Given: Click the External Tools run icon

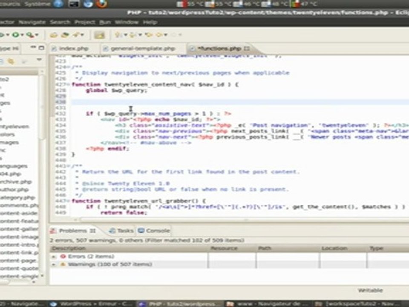Looking at the screenshot, I should click(30, 35).
